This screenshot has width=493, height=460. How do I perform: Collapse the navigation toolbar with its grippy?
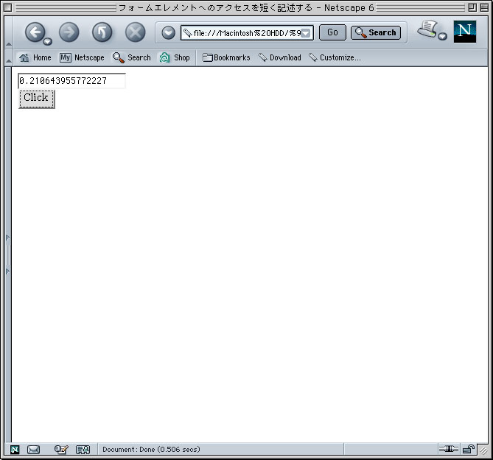click(9, 32)
